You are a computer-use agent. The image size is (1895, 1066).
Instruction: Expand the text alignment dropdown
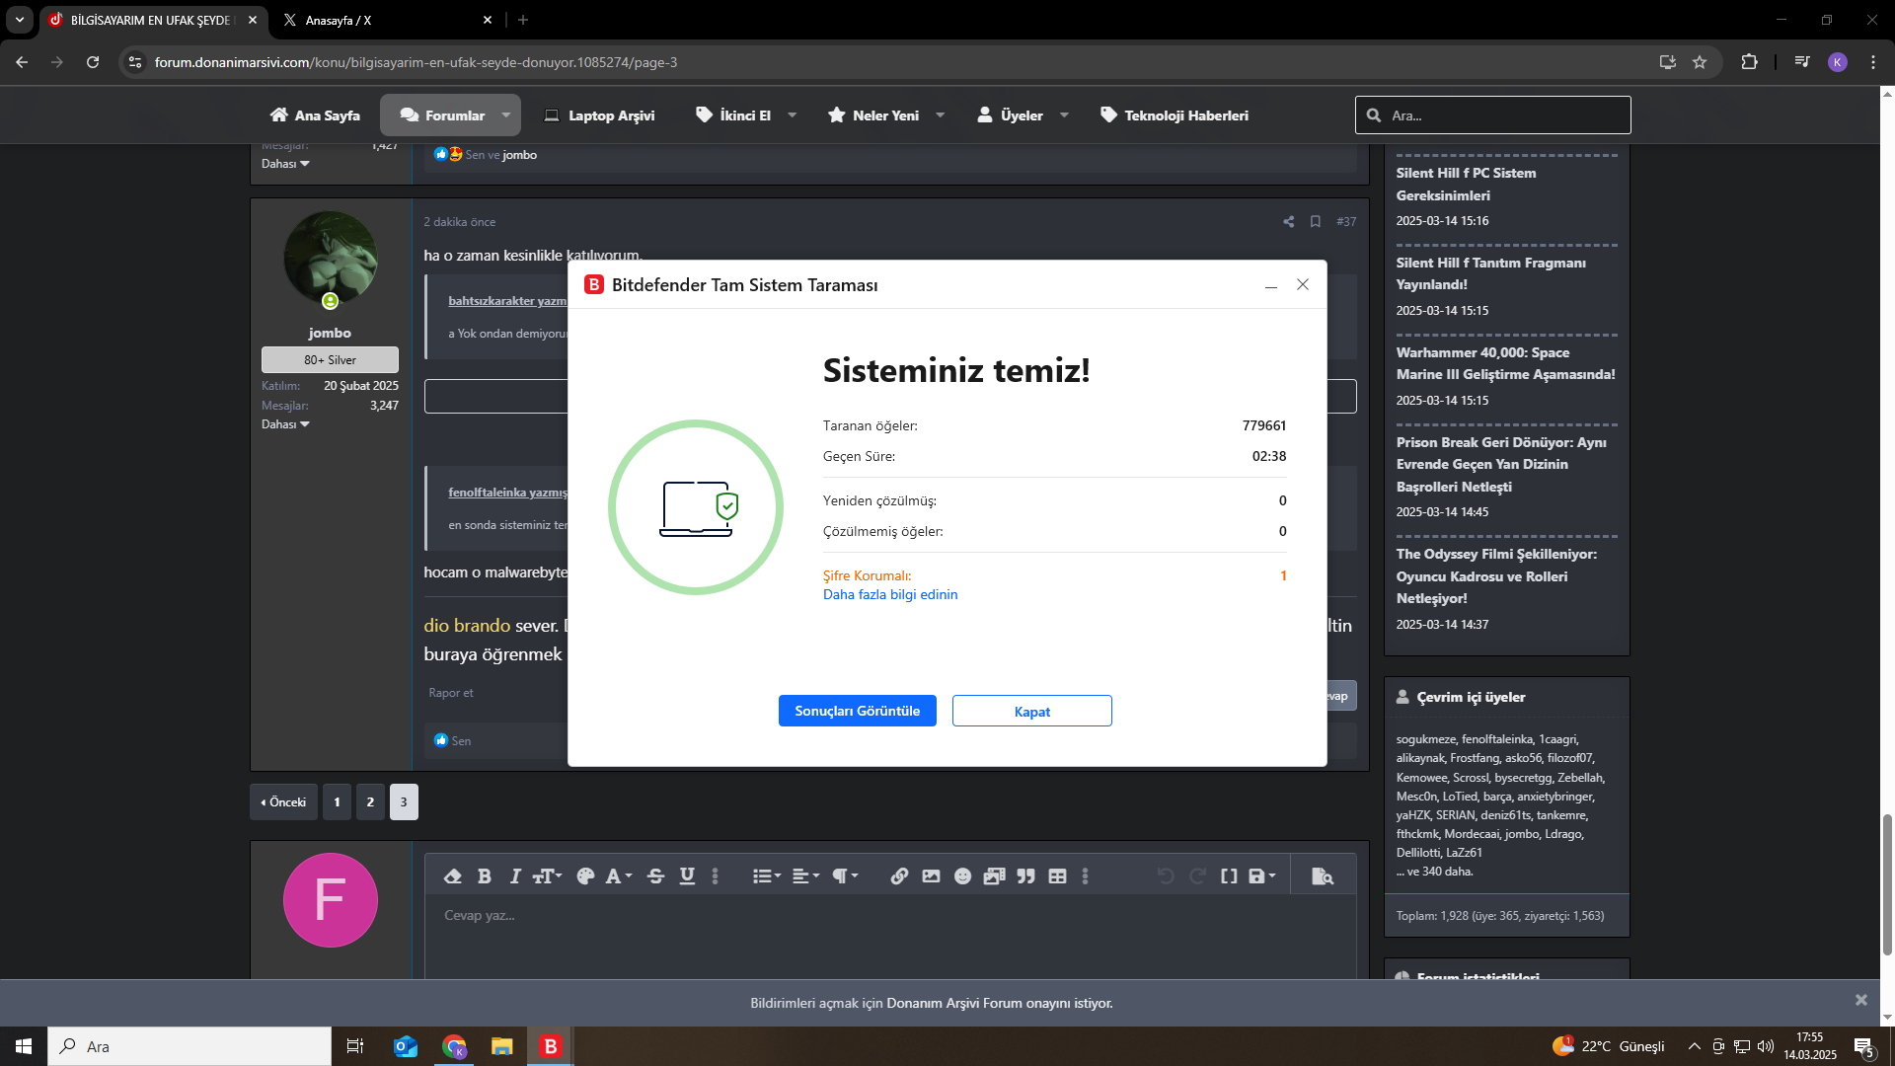point(805,876)
